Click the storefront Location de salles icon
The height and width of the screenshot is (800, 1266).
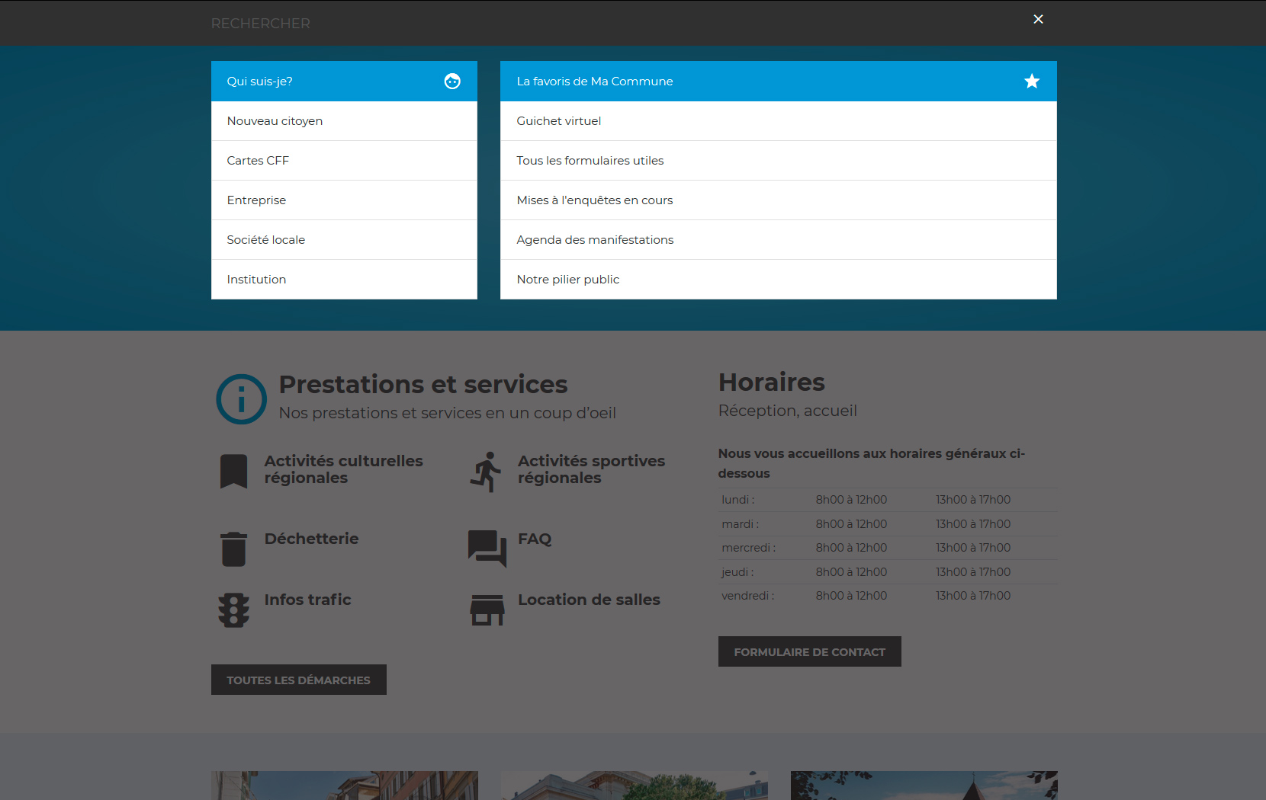pyautogui.click(x=487, y=610)
